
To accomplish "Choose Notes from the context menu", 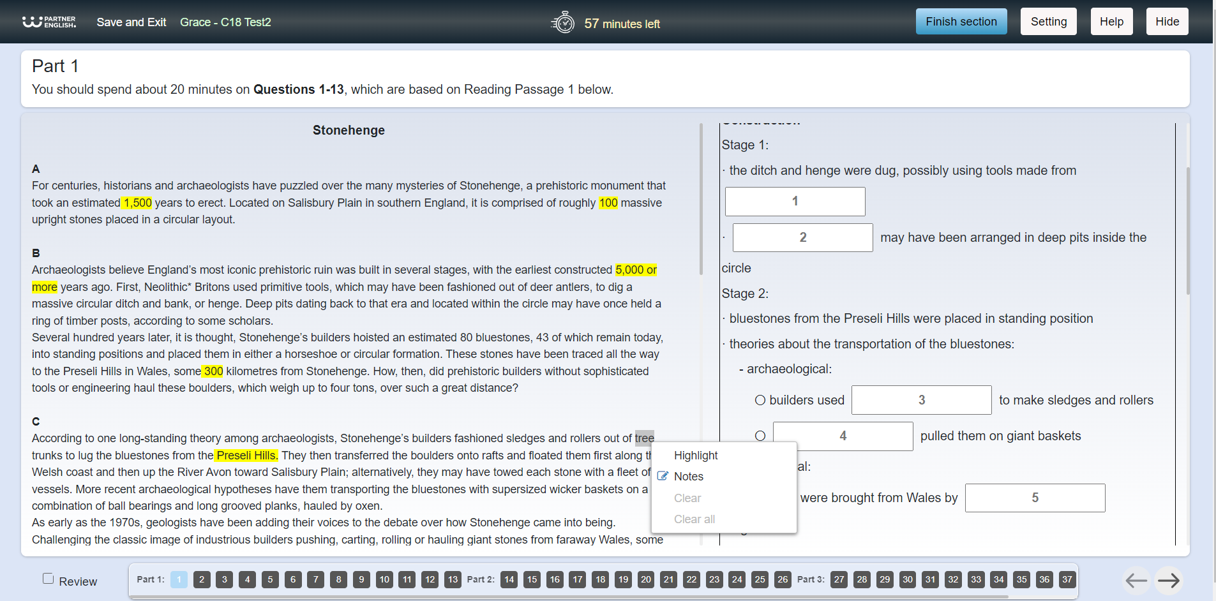I will [x=689, y=476].
